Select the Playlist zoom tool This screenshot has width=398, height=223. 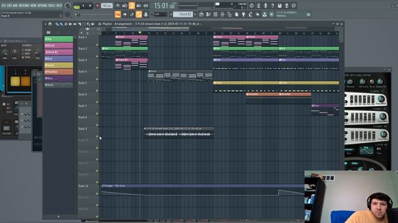pyautogui.click(x=88, y=24)
